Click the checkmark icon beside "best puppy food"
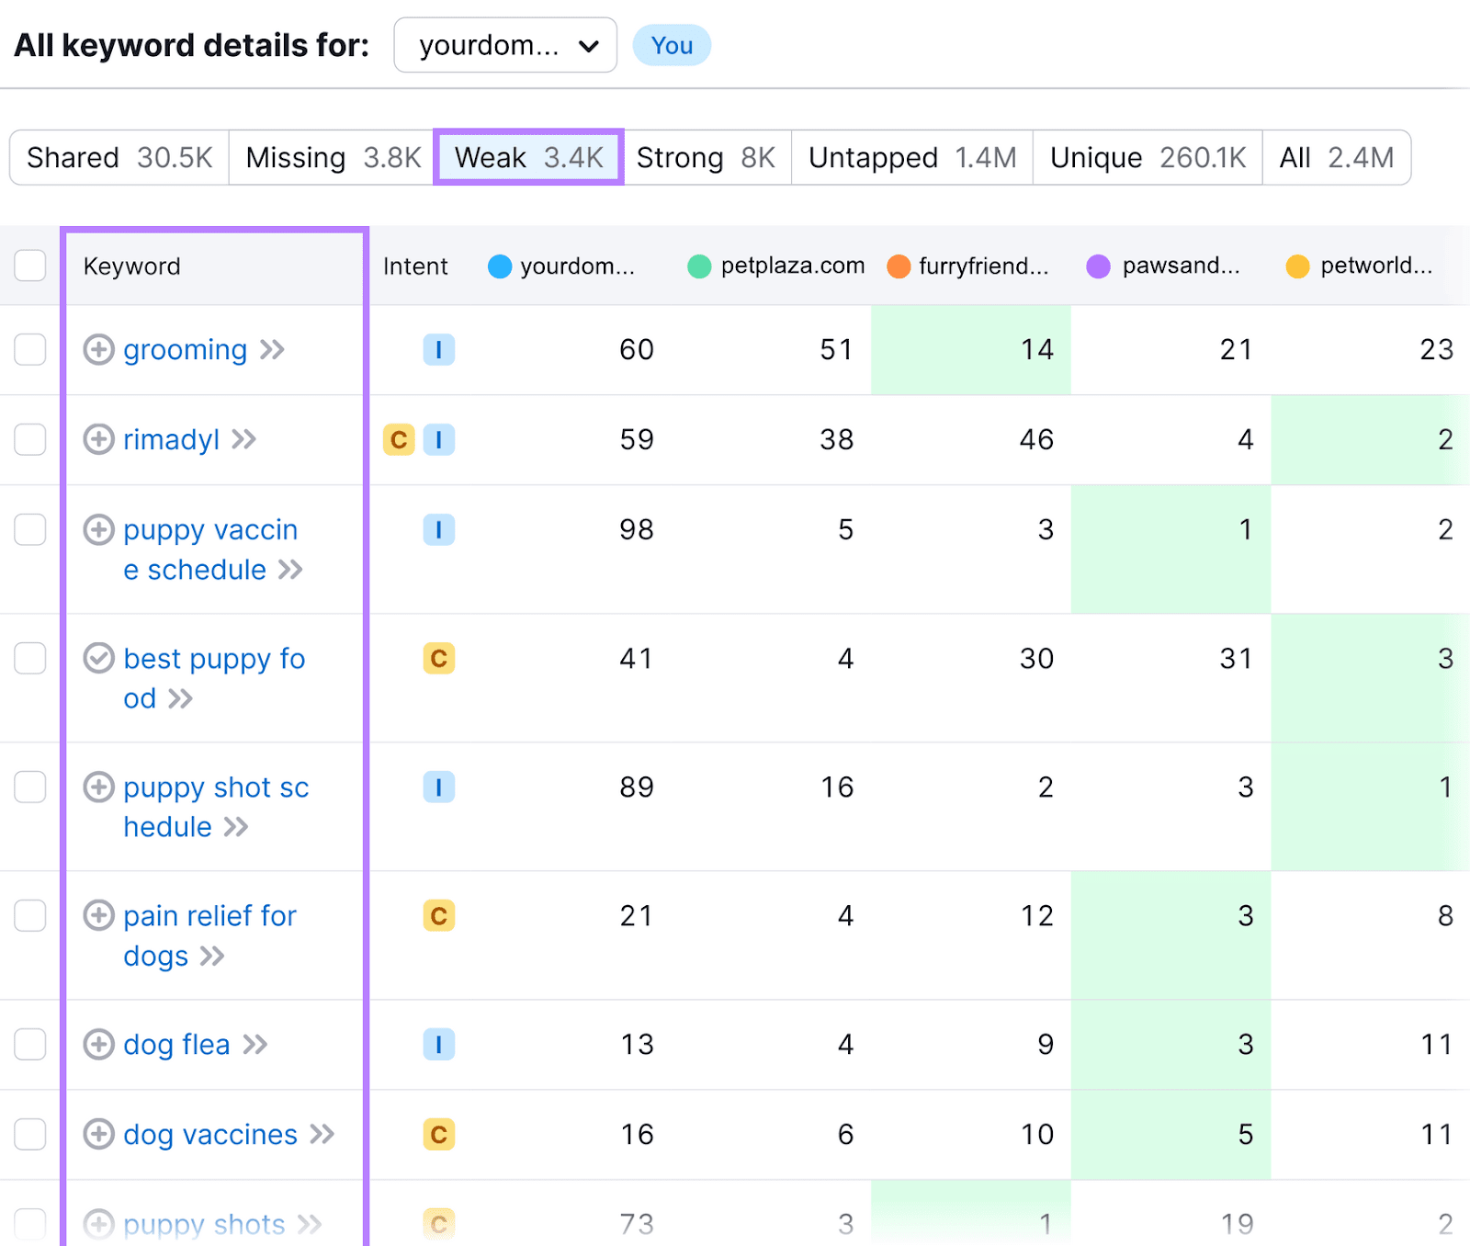 point(99,658)
